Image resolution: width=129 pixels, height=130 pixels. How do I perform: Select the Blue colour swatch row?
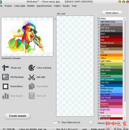pyautogui.click(x=111, y=85)
